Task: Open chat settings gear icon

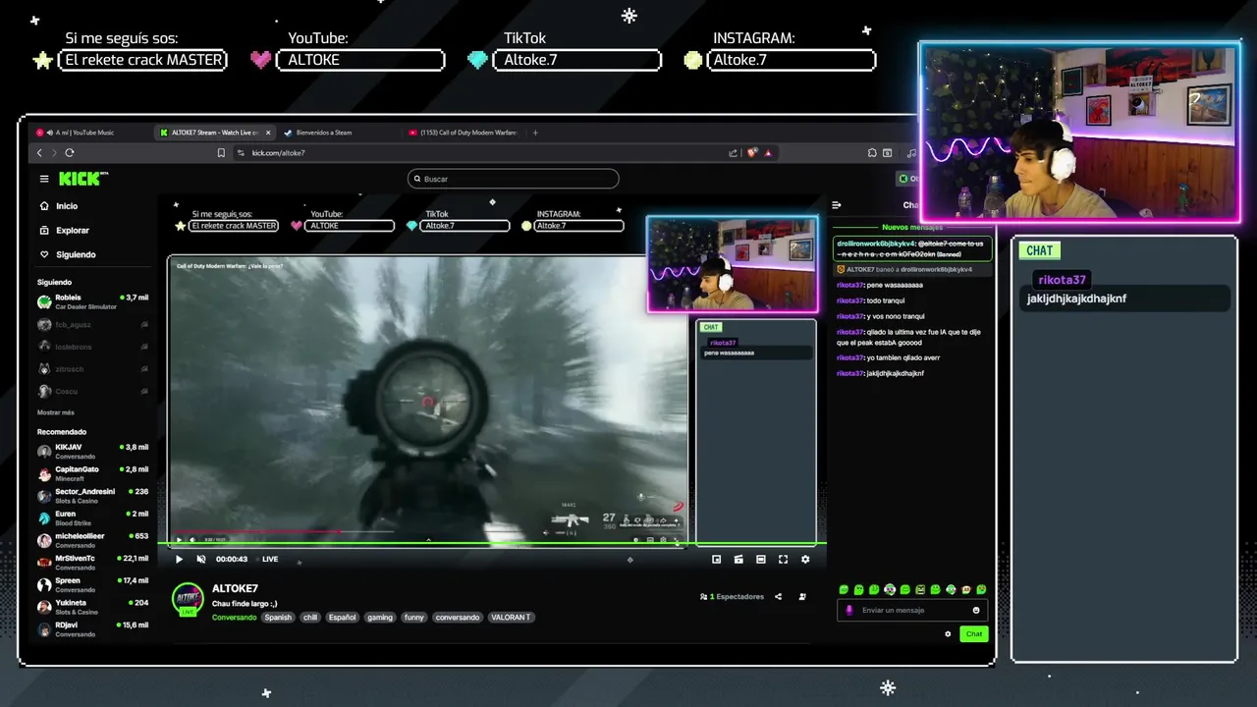Action: click(x=948, y=634)
